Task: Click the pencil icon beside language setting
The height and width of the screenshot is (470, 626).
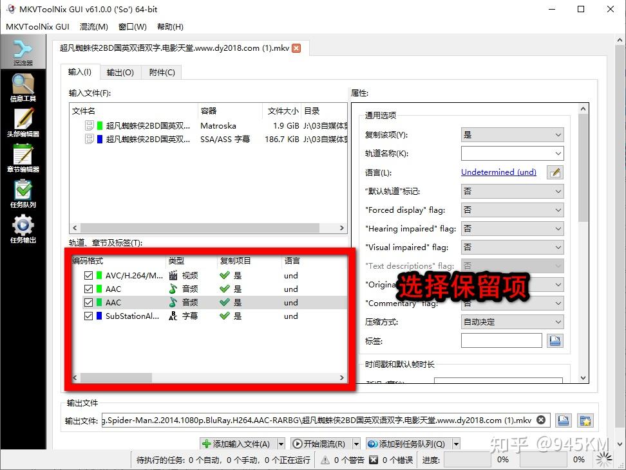Action: tap(555, 172)
